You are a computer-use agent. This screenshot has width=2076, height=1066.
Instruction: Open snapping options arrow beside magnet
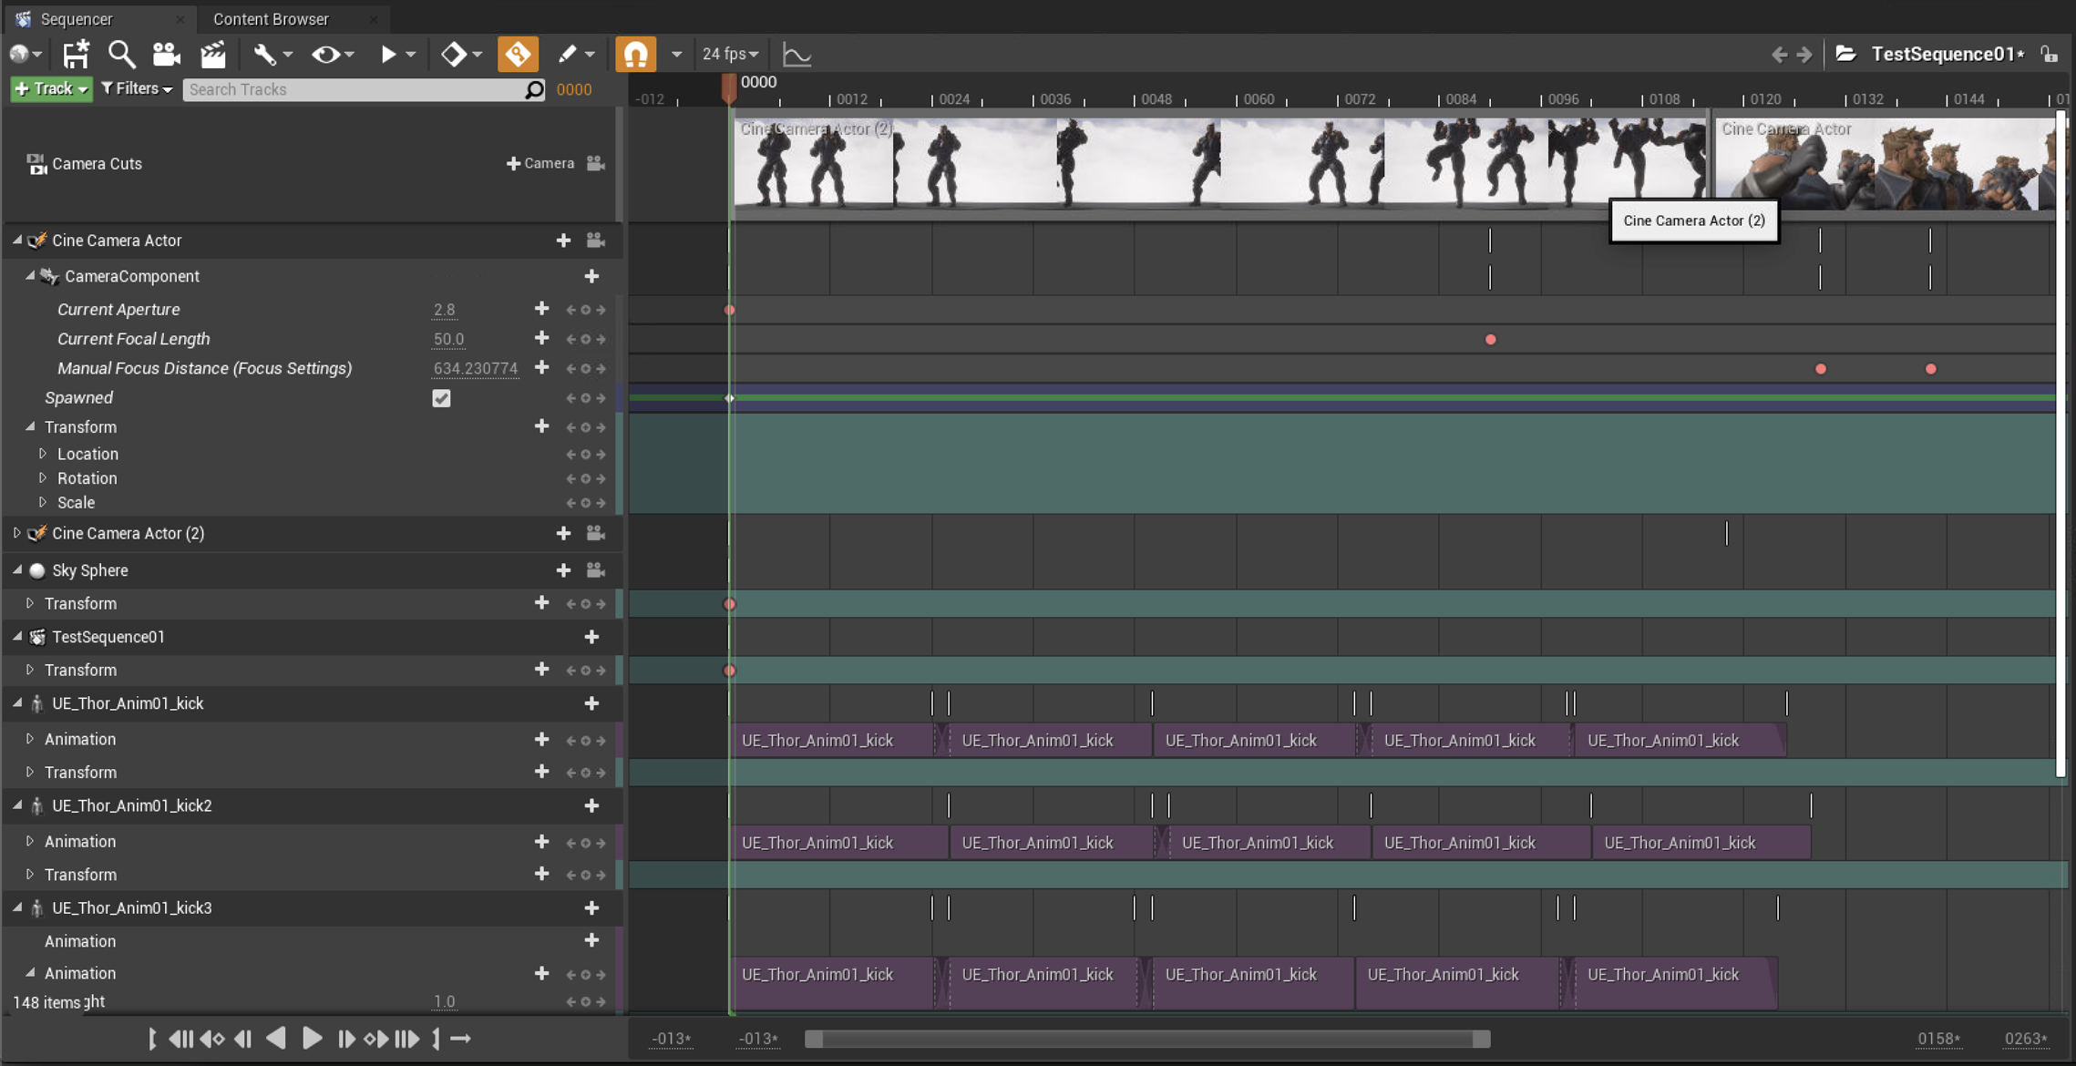coord(676,55)
